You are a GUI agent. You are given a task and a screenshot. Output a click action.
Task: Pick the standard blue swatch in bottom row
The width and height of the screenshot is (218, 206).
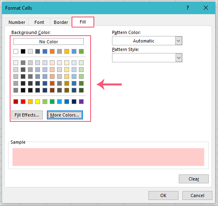[x=67, y=102]
